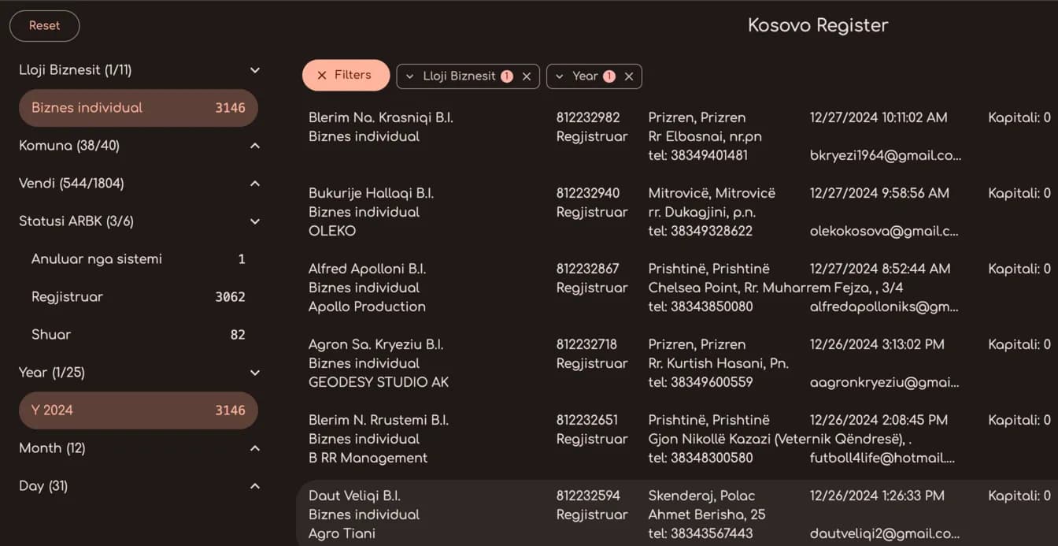Click the Reset button
Screen dimensions: 1058x546
point(44,26)
